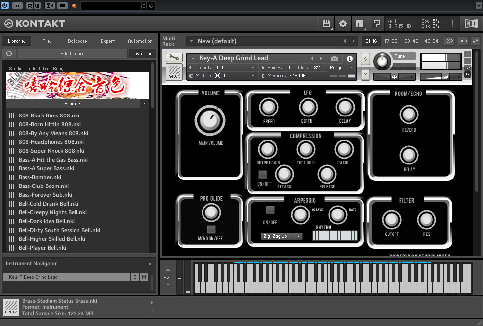
Task: Switch to the Expert tab
Action: click(x=107, y=41)
